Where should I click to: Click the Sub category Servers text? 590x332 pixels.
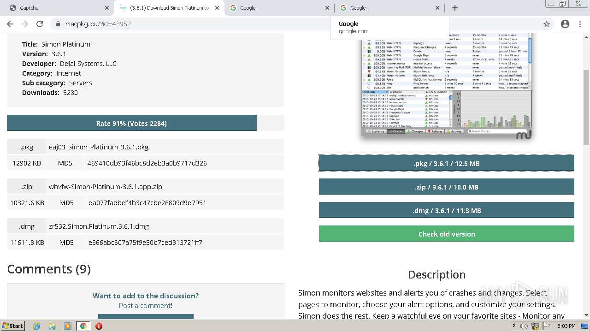tap(57, 83)
